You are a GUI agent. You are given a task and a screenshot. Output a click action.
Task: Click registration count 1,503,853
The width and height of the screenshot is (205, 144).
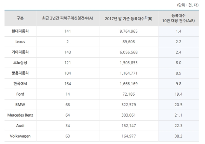point(129,63)
